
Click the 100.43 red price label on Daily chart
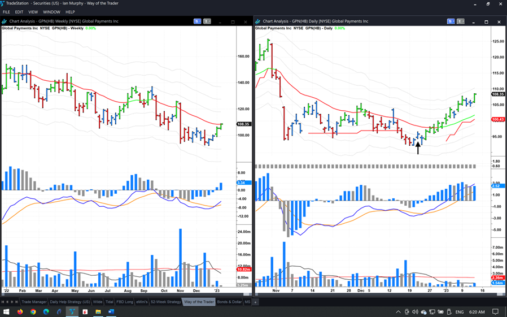[x=497, y=120]
